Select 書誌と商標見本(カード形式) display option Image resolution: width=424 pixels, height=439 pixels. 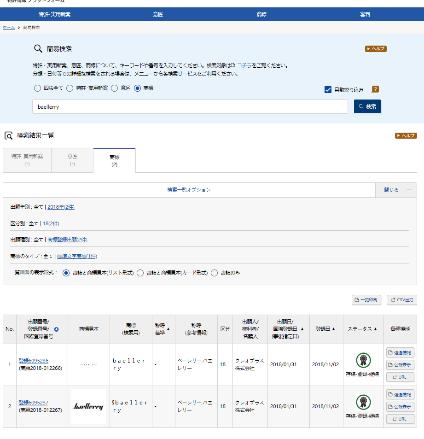pyautogui.click(x=140, y=273)
